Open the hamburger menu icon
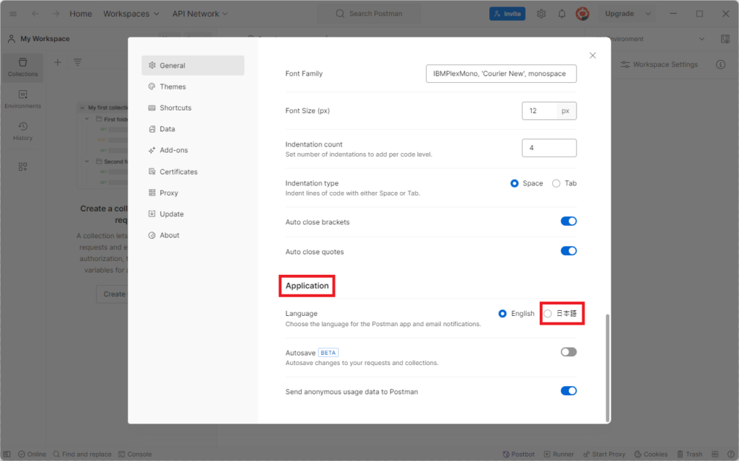Screen dimensions: 739x461 click(x=13, y=14)
